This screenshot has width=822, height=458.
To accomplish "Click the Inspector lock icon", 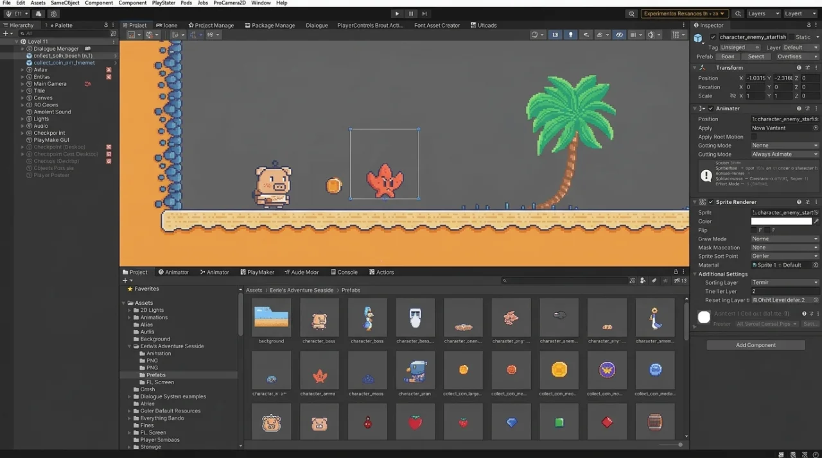I will pyautogui.click(x=809, y=25).
